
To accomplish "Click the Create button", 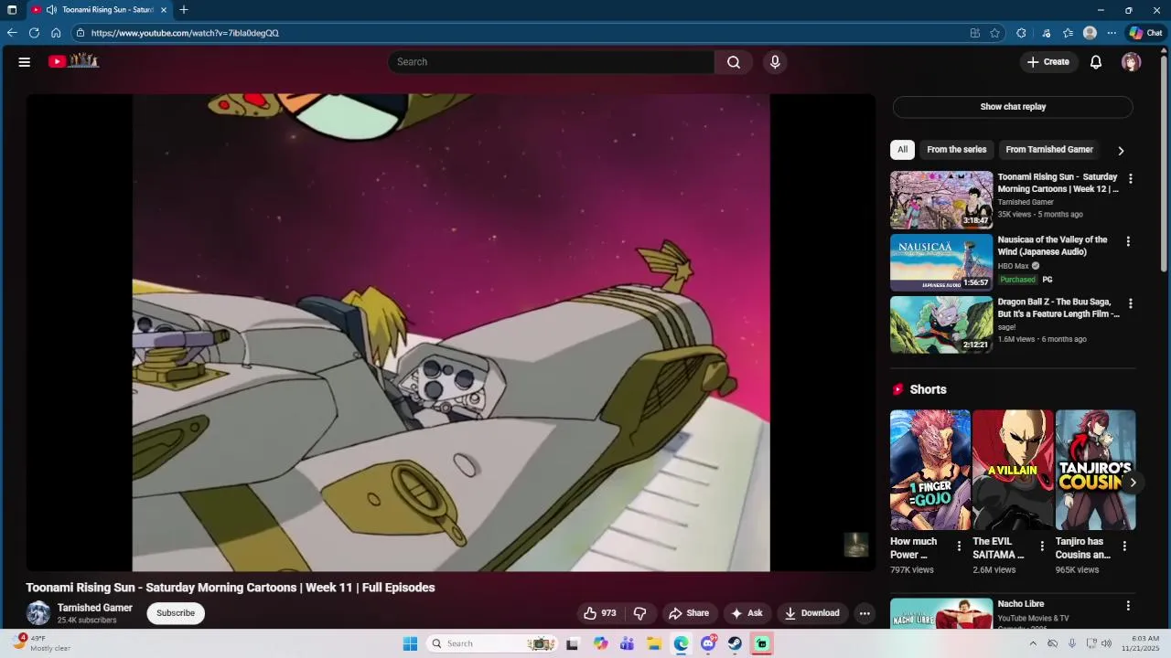I will tap(1047, 62).
